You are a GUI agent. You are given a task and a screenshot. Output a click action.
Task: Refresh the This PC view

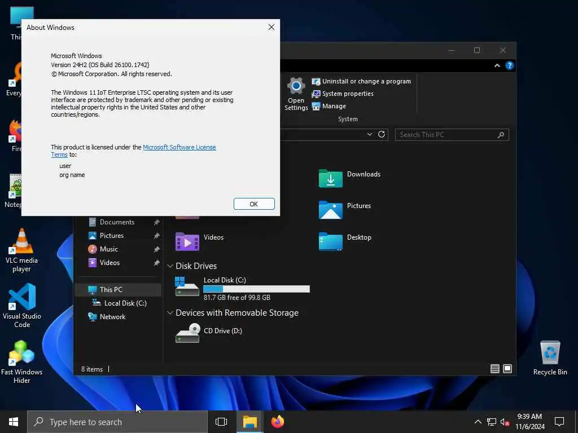click(x=382, y=134)
